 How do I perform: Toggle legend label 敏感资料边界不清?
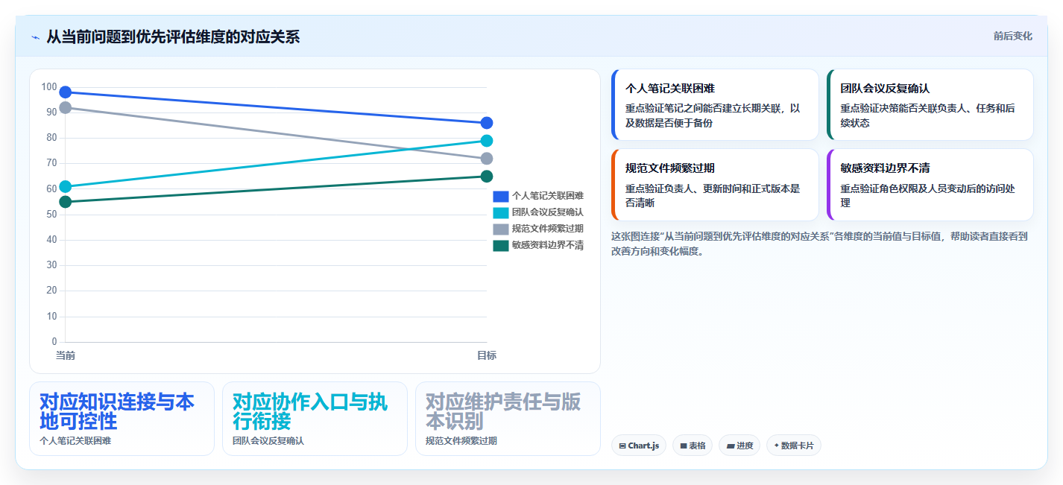[x=548, y=245]
